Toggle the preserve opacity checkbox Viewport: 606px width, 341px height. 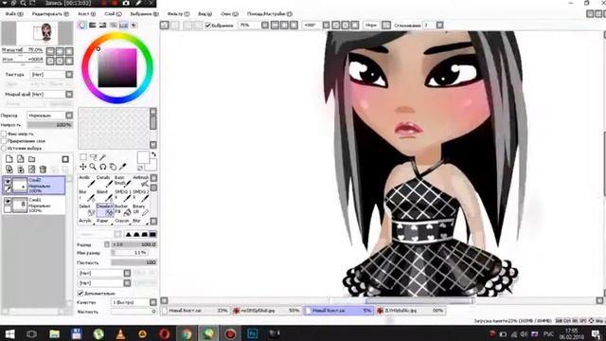(x=4, y=134)
